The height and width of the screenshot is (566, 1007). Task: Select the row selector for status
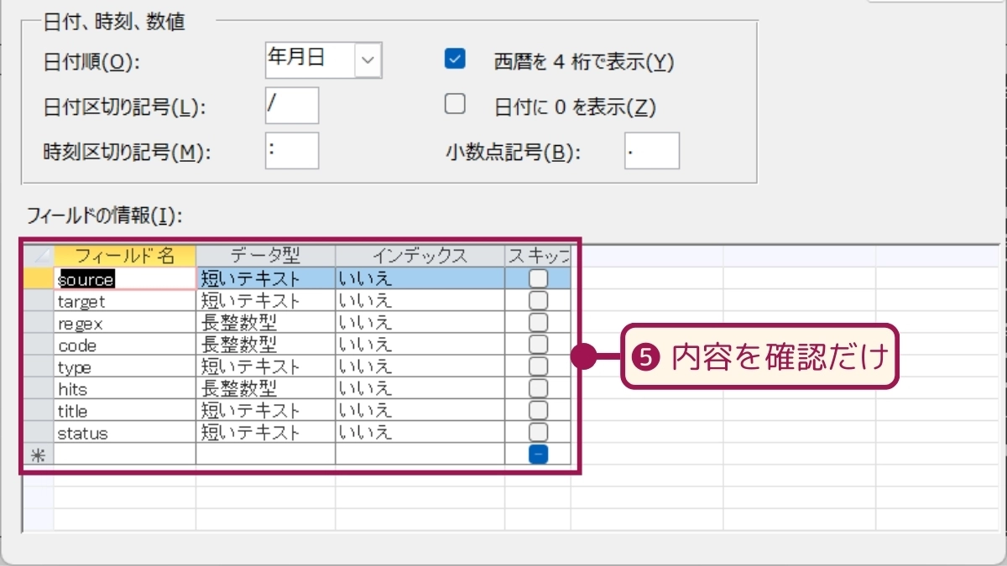38,433
